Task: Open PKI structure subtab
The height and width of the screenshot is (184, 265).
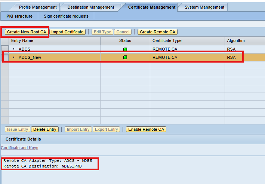Action: [x=19, y=16]
